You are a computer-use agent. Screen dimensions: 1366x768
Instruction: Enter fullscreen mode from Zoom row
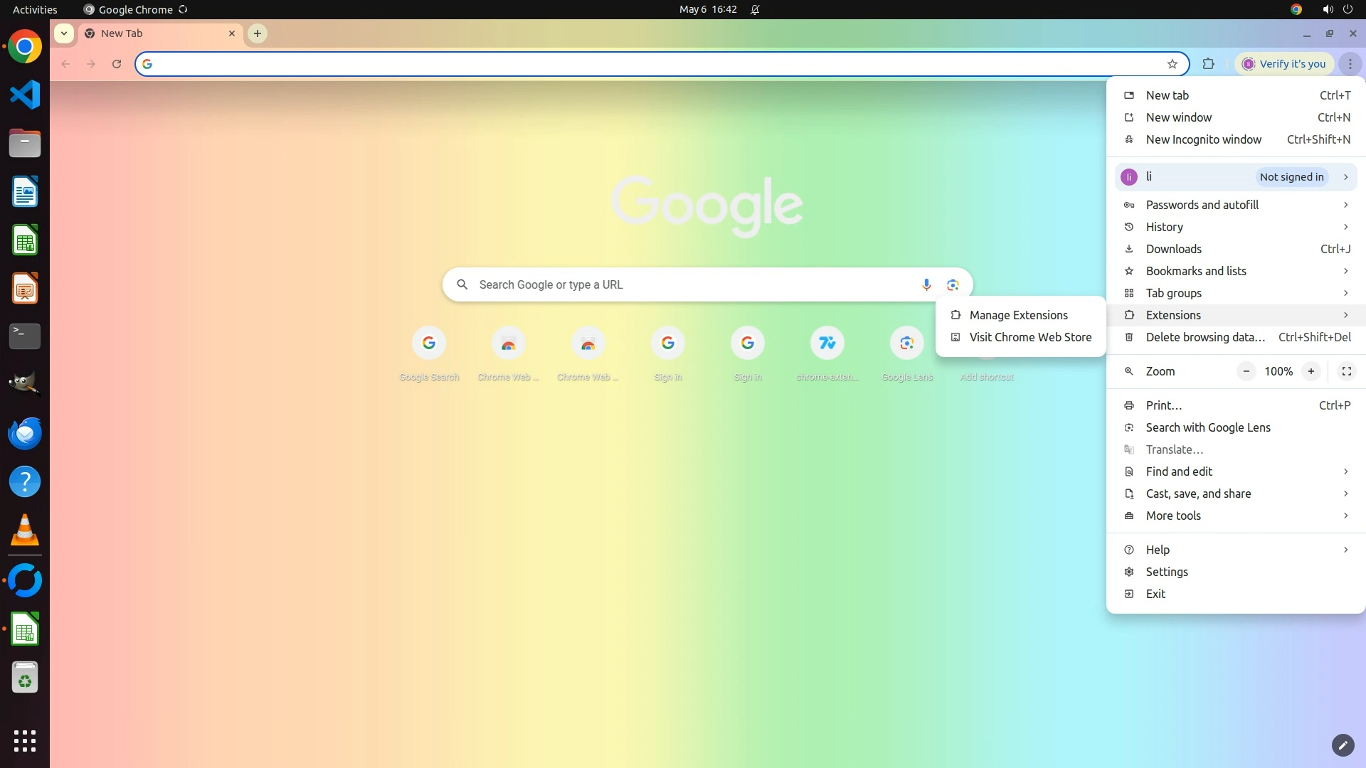click(1346, 371)
